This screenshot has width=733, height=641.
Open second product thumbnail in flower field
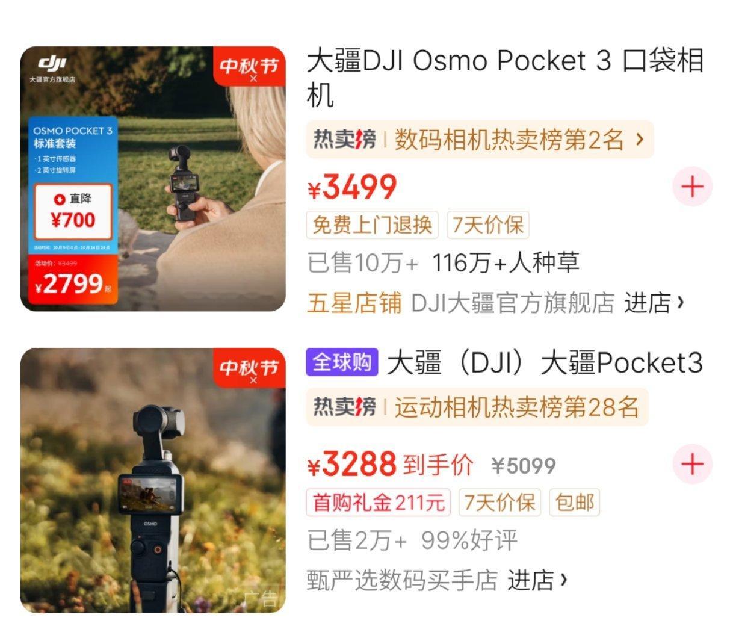coord(153,480)
